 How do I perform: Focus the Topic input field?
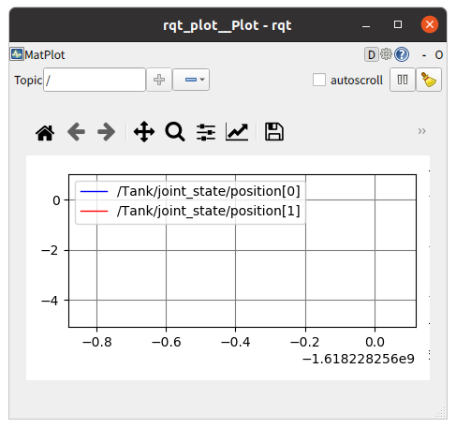coord(95,80)
